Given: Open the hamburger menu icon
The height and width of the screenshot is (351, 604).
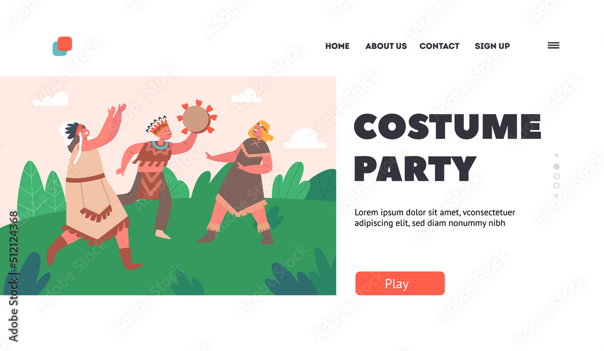Looking at the screenshot, I should click(x=553, y=45).
